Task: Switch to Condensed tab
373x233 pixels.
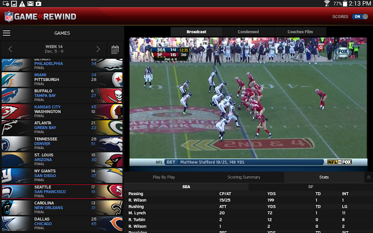Action: pyautogui.click(x=248, y=32)
